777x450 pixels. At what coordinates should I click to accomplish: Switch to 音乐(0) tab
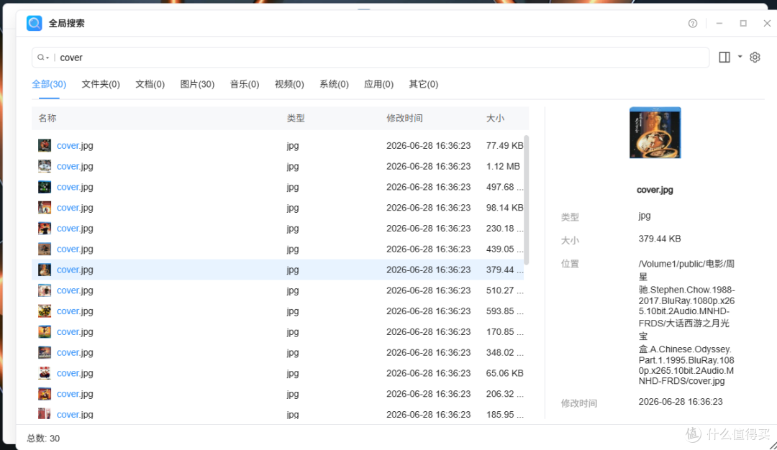(245, 84)
